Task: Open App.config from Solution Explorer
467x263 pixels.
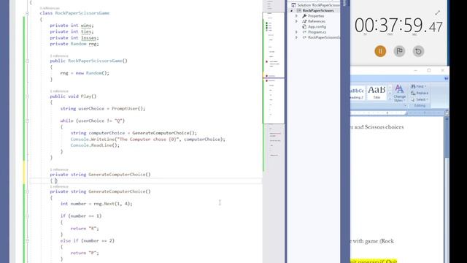Action: pos(317,26)
